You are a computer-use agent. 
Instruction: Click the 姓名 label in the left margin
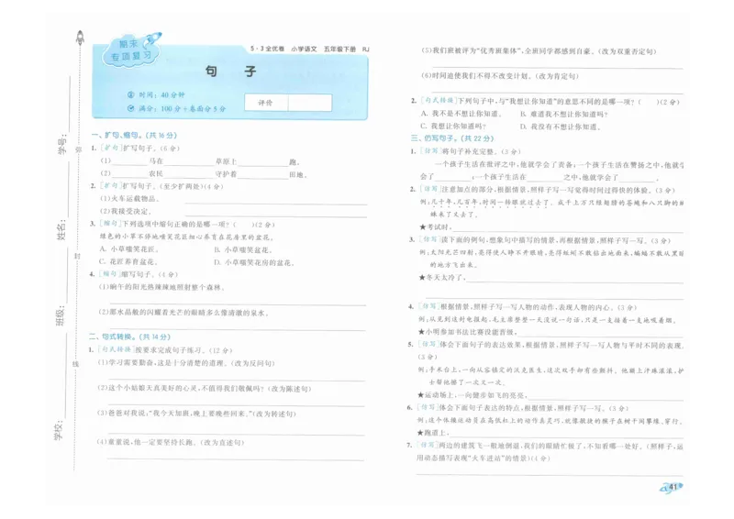pyautogui.click(x=61, y=229)
